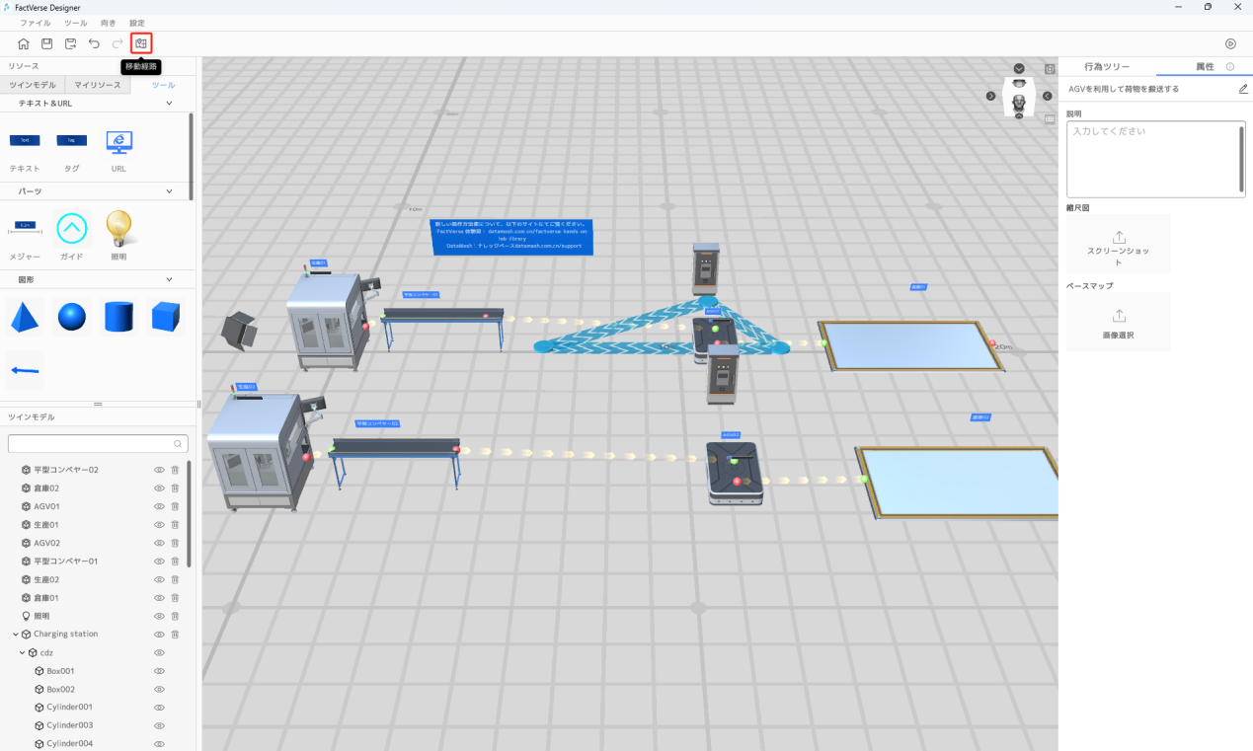1253x751 pixels.
Task: Collapse the パーツ section
Action: click(x=169, y=190)
